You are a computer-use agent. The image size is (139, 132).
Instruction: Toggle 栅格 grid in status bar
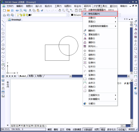point(56,129)
